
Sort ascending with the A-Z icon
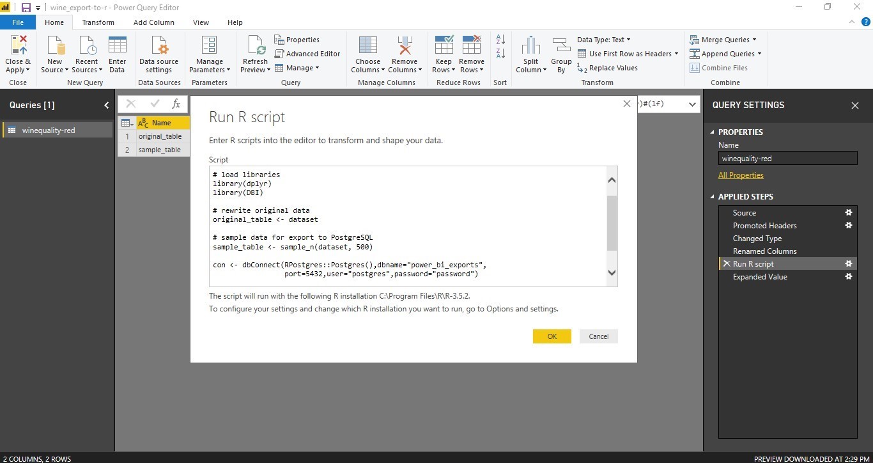click(x=500, y=40)
